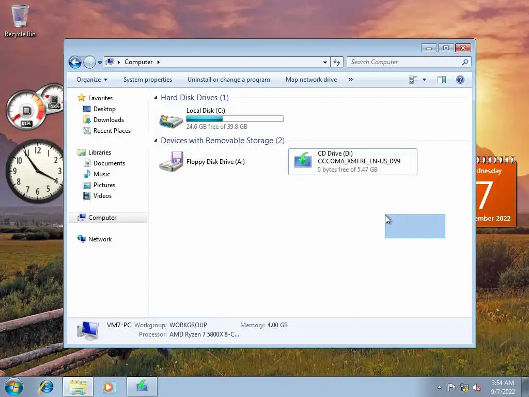Screen dimensions: 529x397
Task: Open the address bar history dropdown arrow
Action: pyautogui.click(x=325, y=62)
